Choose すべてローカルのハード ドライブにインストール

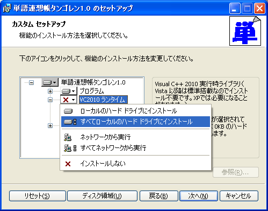tap(135, 122)
